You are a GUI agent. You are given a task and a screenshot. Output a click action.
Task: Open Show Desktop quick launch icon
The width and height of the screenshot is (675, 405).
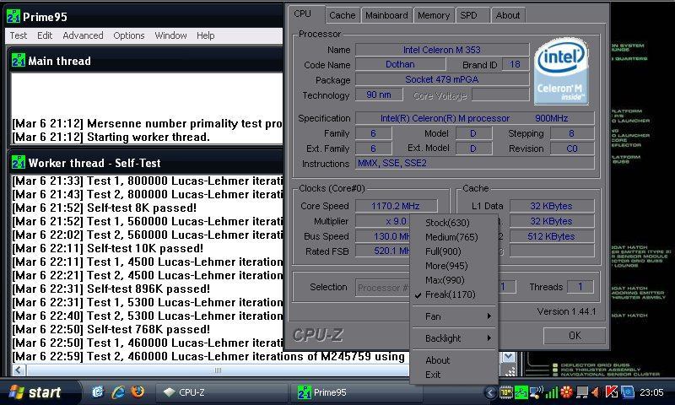99,392
